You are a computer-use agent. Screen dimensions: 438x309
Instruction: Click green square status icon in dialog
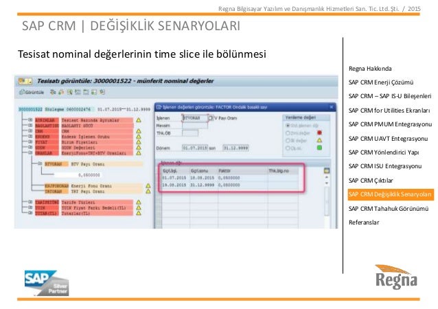coord(319,148)
